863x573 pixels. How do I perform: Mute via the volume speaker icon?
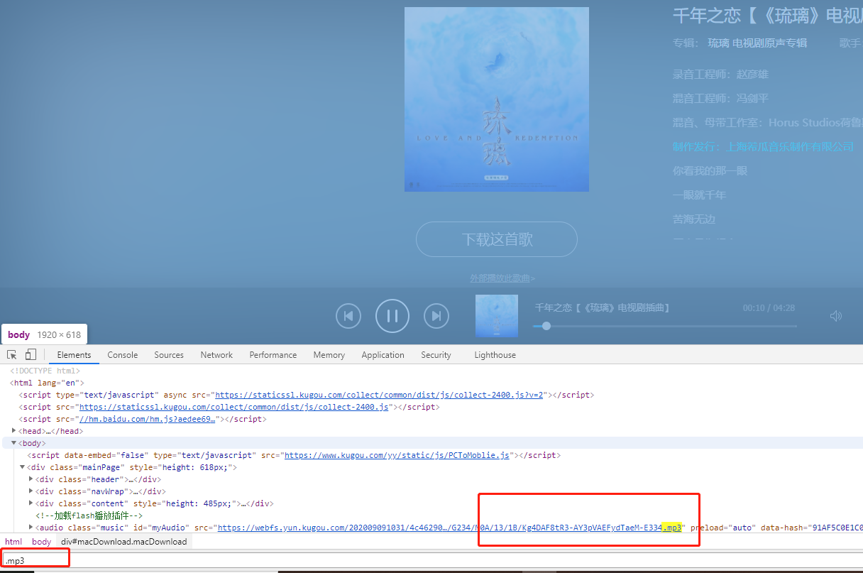pyautogui.click(x=836, y=316)
